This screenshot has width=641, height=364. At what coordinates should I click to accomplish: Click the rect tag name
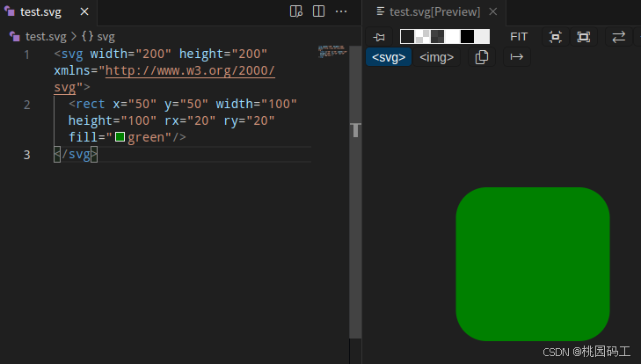pyautogui.click(x=91, y=104)
